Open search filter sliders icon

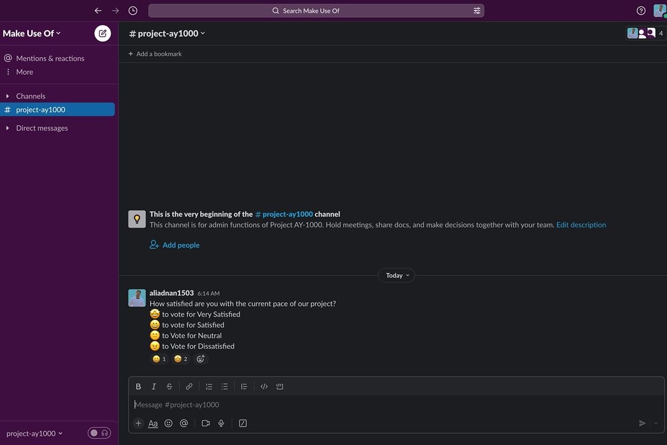pos(477,11)
